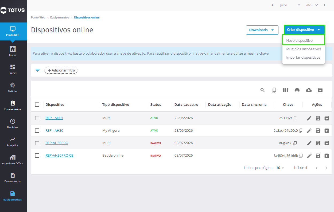
Task: Select Importar dispositivos menu entry
Action: tap(304, 58)
